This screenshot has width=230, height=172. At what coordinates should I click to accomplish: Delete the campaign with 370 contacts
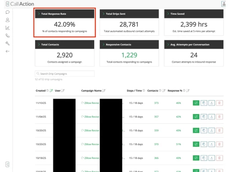219,144
